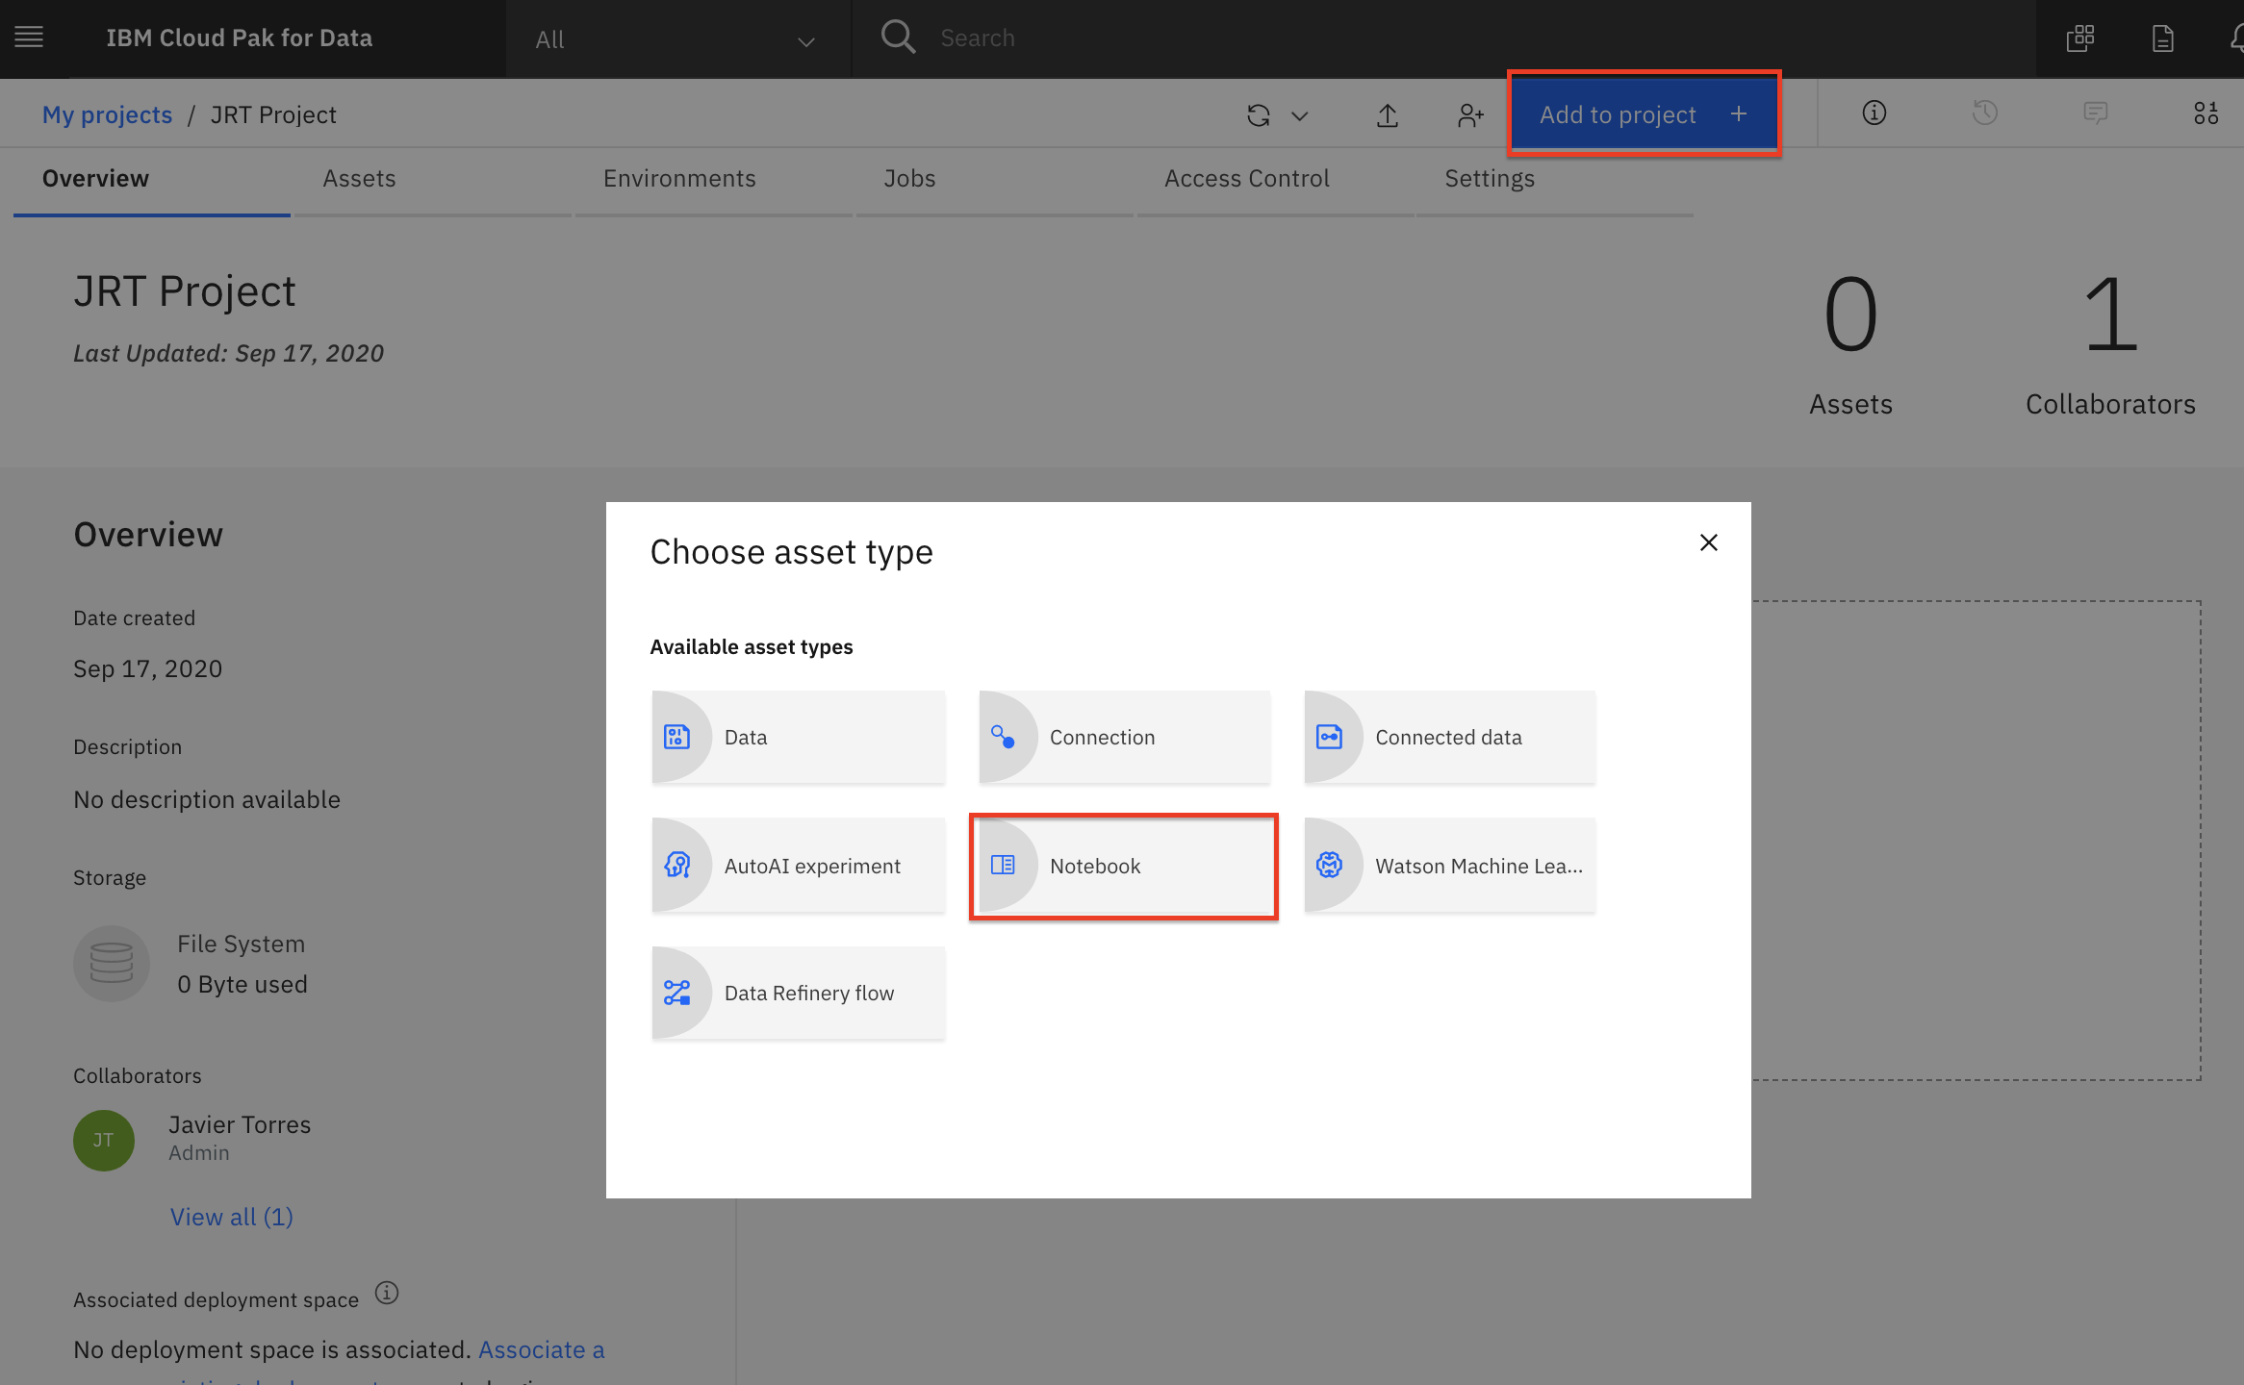This screenshot has width=2244, height=1385.
Task: Open the View all (1) collaborators link
Action: (x=232, y=1217)
